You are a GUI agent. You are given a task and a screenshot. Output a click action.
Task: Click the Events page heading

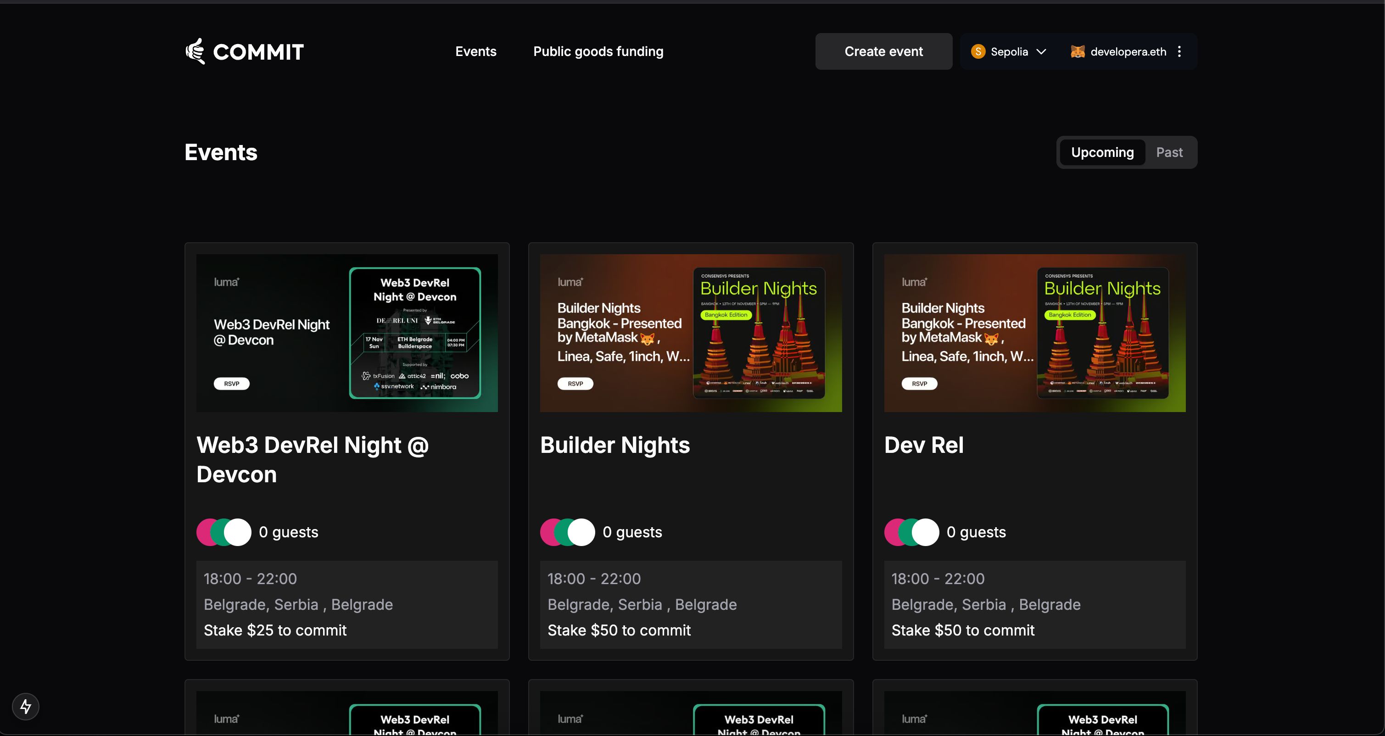point(221,153)
